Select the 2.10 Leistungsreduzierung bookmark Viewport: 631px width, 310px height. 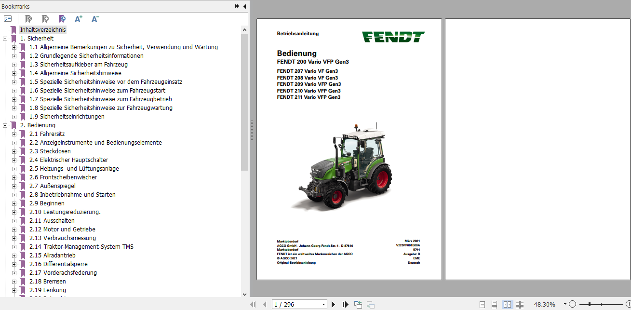[65, 212]
